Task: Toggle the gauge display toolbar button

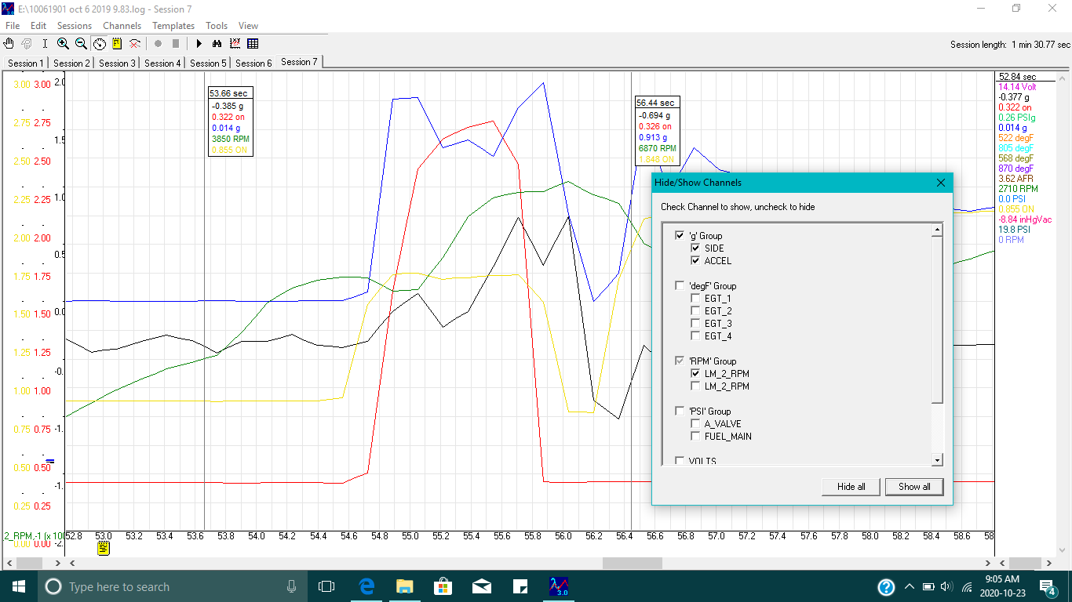Action: coord(100,44)
